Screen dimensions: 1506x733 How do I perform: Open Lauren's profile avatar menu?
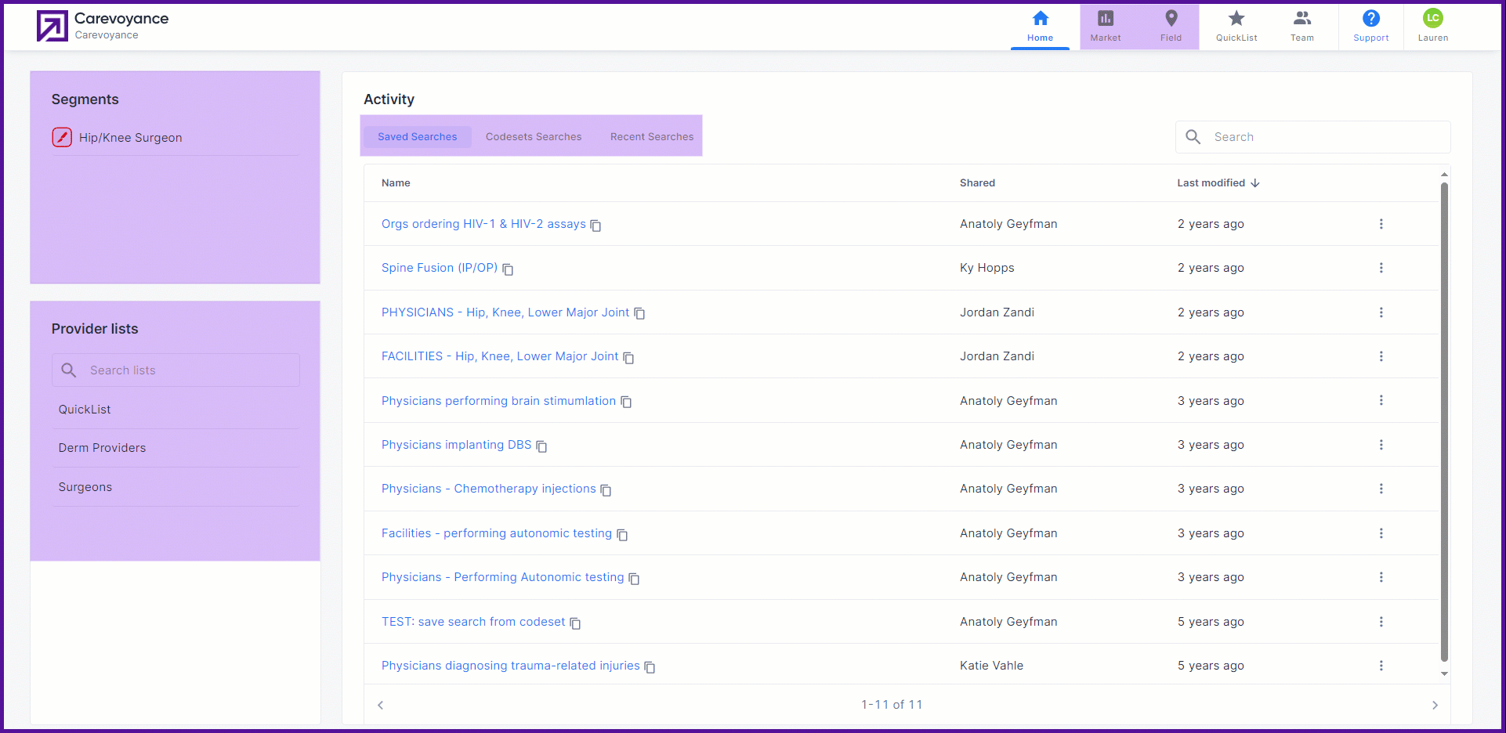coord(1433,18)
